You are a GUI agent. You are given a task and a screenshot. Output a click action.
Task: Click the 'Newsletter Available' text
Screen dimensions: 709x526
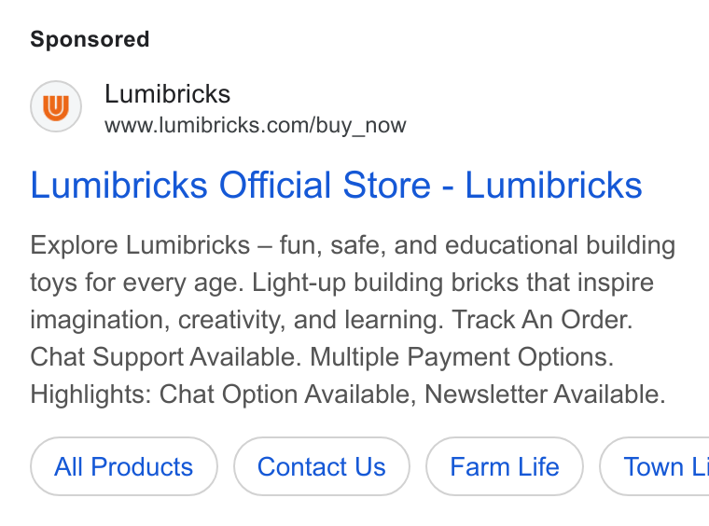tap(545, 394)
